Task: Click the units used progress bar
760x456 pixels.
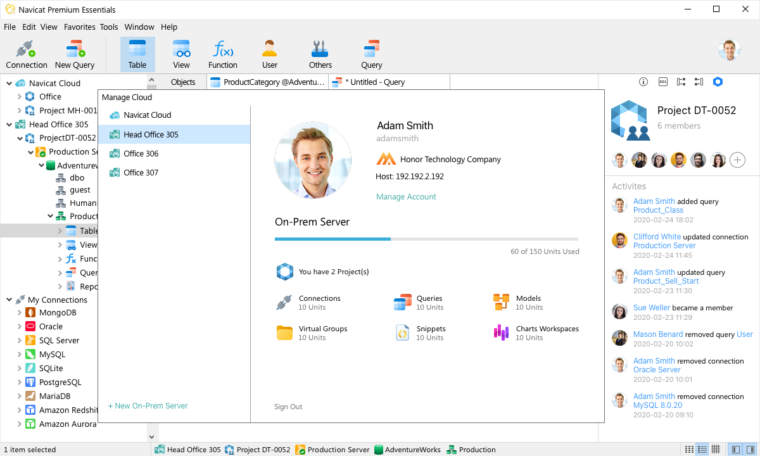Action: pyautogui.click(x=426, y=239)
